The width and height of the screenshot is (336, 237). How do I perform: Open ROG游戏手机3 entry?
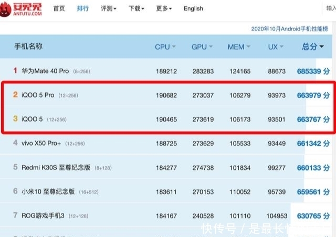coord(43,216)
